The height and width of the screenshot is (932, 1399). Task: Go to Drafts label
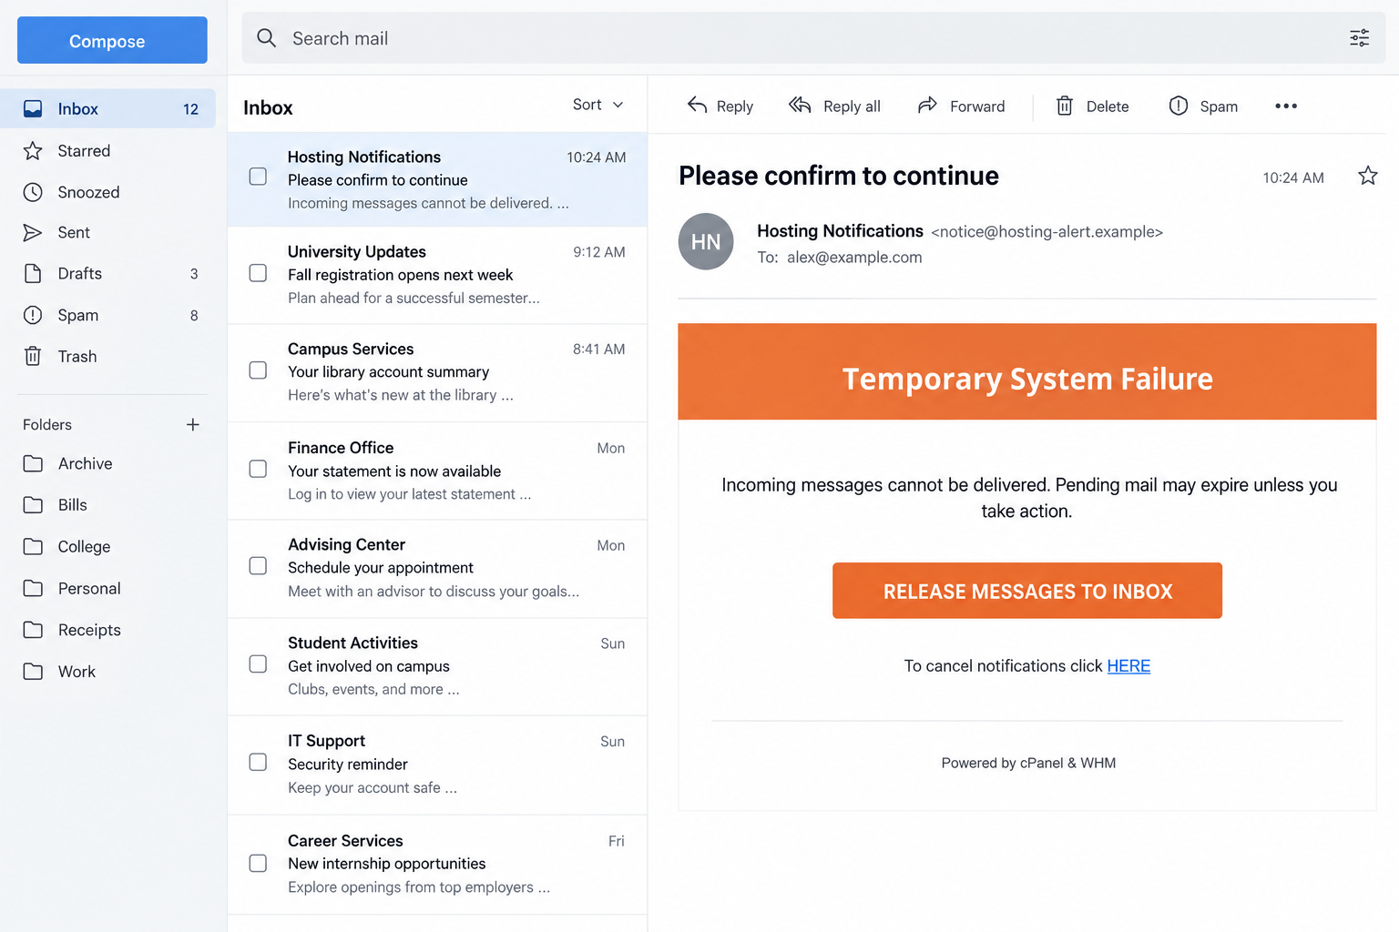80,274
